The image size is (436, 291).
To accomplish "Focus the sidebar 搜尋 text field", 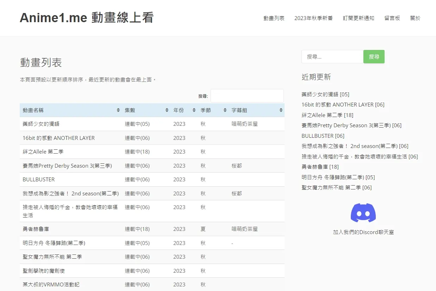I will coord(332,57).
